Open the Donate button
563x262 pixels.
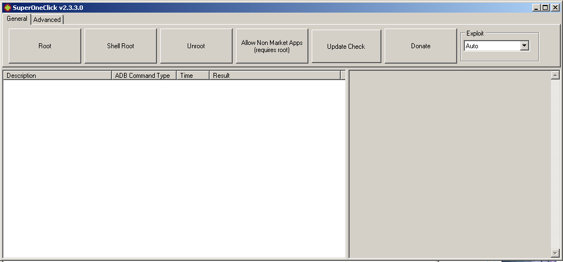pyautogui.click(x=421, y=46)
